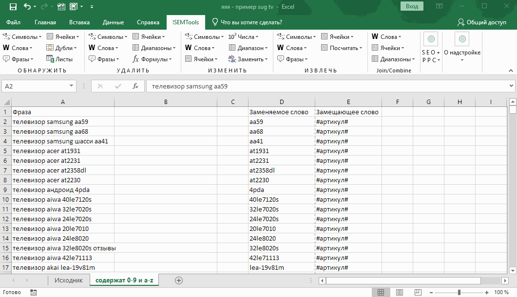Screen dimensions: 517x297
Task: Select the 'Замещающее слово' header cell
Action: click(x=348, y=112)
